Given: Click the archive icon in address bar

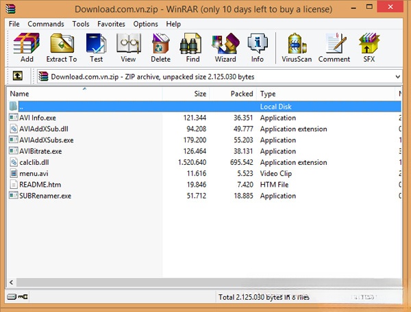Looking at the screenshot, I should [x=43, y=77].
